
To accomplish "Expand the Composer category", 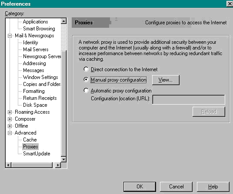I will [x=10, y=119].
